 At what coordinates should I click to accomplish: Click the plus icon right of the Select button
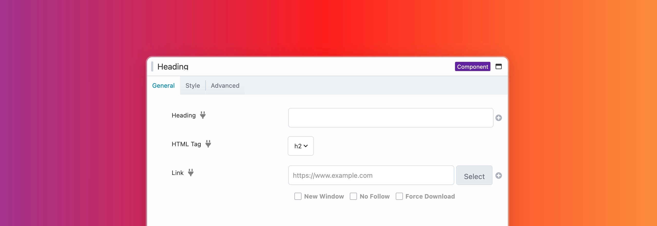498,176
